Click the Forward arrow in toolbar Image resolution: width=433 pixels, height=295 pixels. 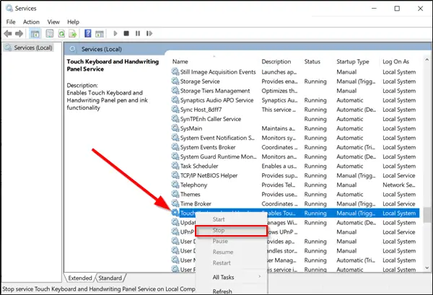19,33
